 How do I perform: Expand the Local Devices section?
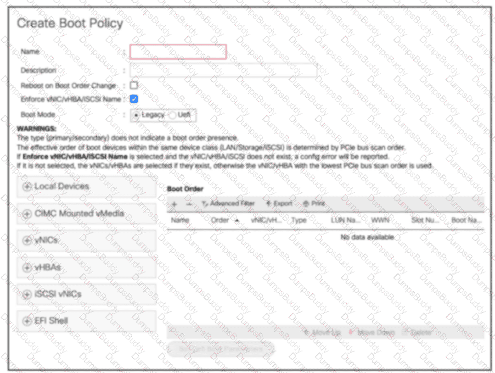click(27, 187)
